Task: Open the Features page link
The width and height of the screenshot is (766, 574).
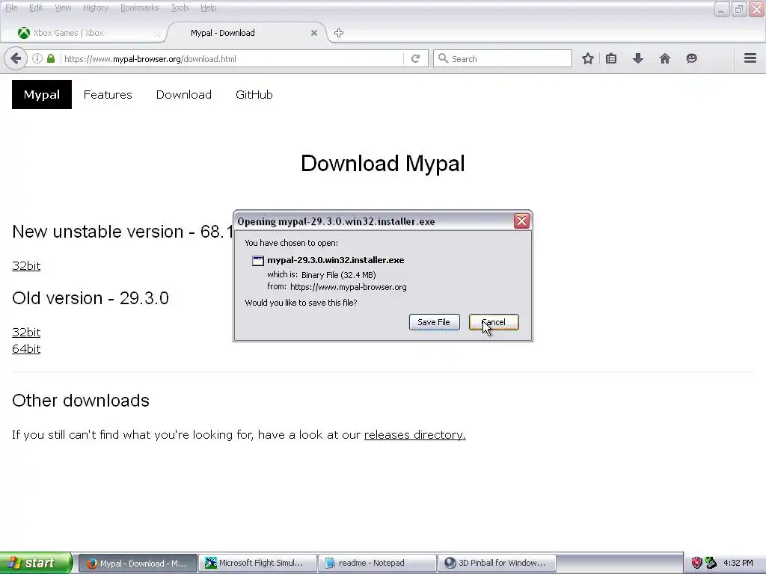Action: tap(108, 95)
